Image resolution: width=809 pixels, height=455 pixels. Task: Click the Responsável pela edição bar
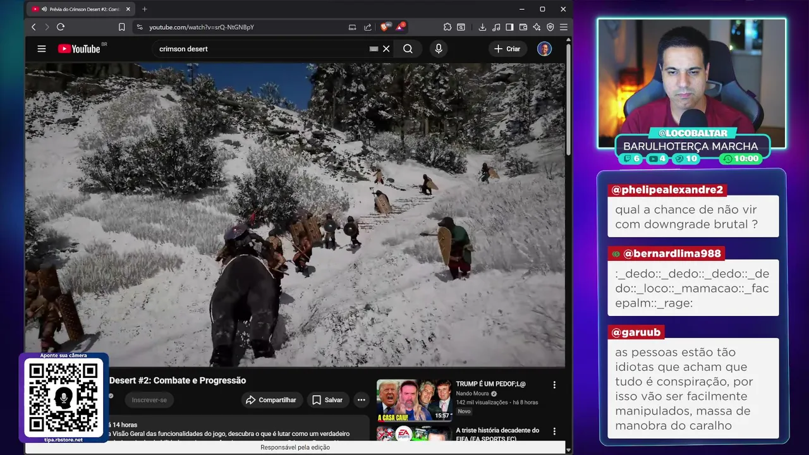pyautogui.click(x=295, y=447)
